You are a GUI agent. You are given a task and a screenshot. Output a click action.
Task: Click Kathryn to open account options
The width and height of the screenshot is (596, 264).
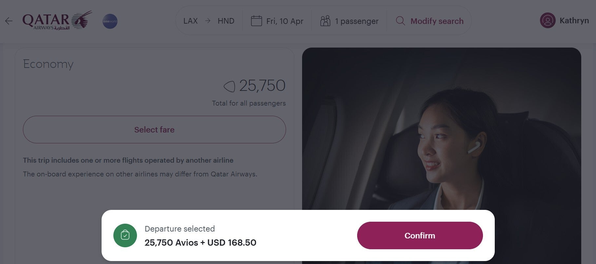click(574, 20)
